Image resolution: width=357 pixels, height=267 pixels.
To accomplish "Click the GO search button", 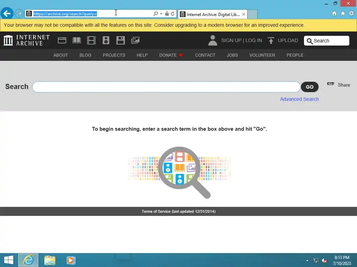I will pos(310,87).
